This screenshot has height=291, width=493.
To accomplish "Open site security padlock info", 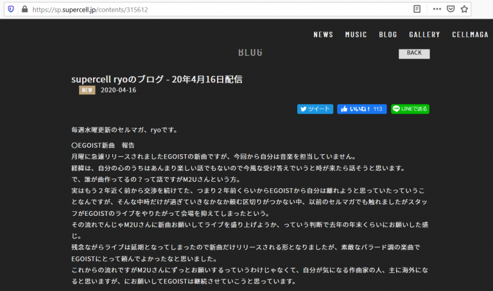I will click(x=24, y=9).
